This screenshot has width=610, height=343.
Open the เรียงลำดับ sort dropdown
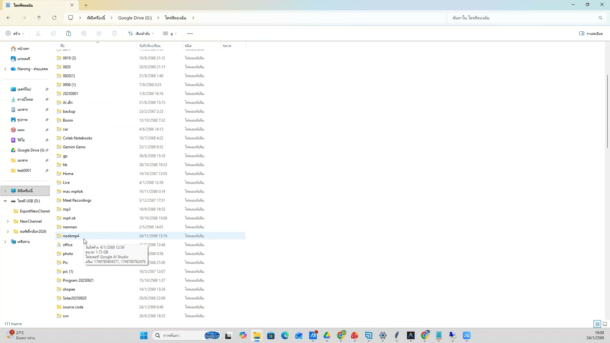(141, 33)
